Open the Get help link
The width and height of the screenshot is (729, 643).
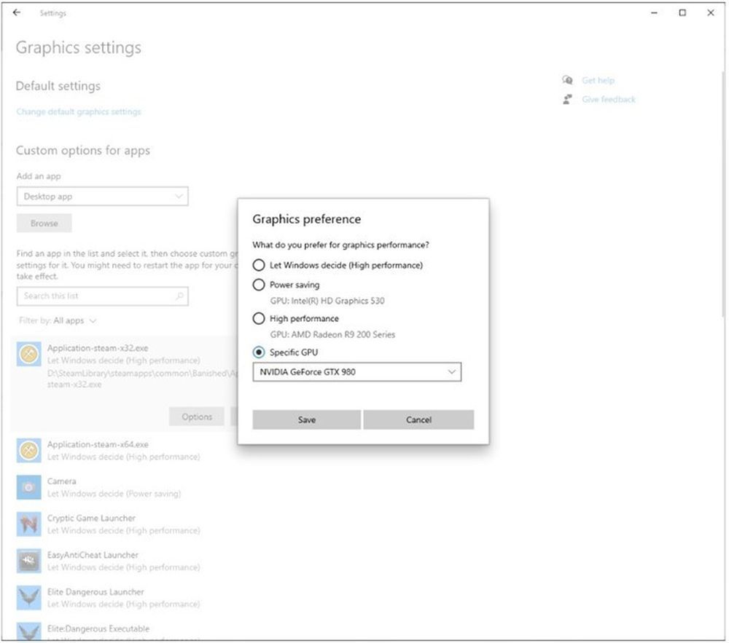pos(598,80)
